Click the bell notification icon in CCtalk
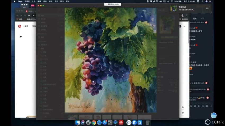 tap(207, 106)
